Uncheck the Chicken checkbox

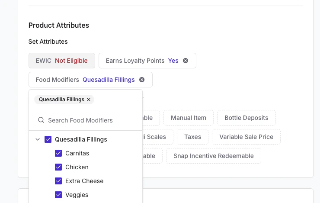[58, 167]
